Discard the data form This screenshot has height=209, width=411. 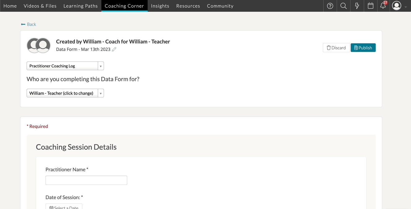point(336,48)
